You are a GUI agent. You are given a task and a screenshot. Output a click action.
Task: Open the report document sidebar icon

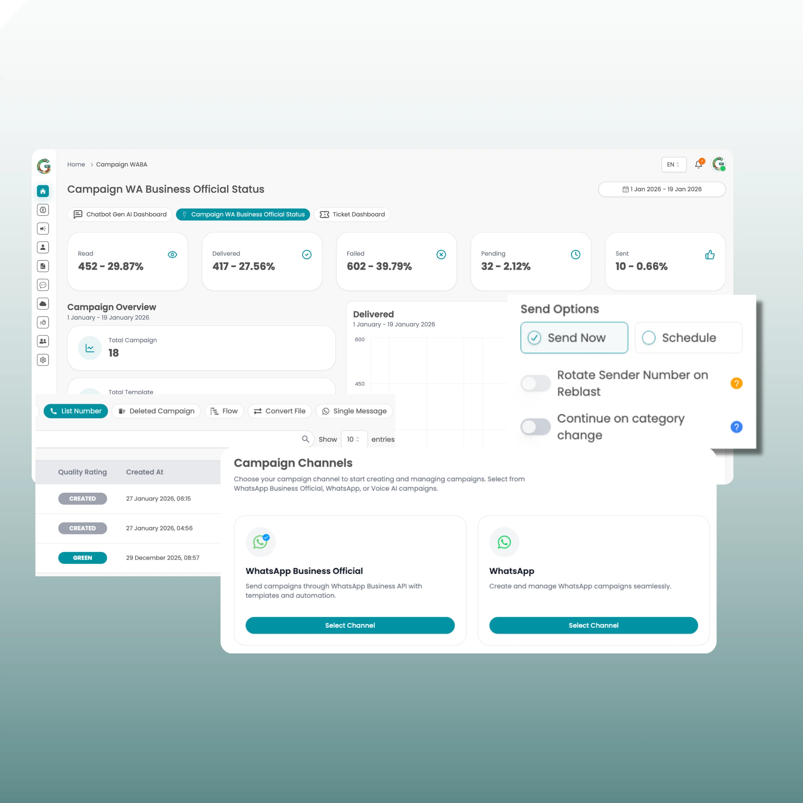(x=43, y=266)
